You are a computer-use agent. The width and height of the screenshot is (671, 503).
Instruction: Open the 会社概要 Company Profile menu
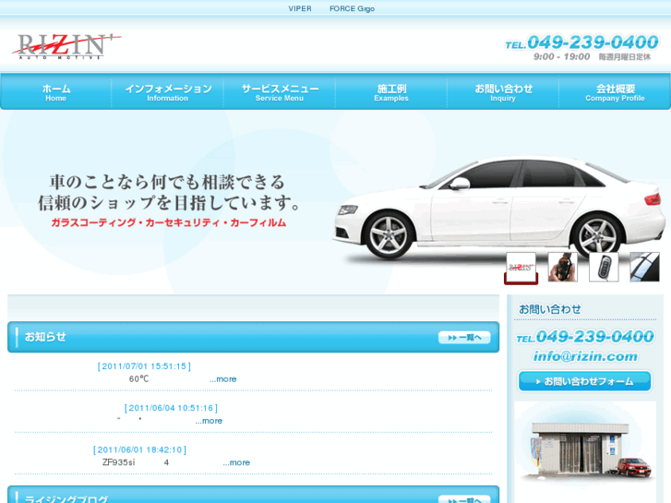point(615,92)
